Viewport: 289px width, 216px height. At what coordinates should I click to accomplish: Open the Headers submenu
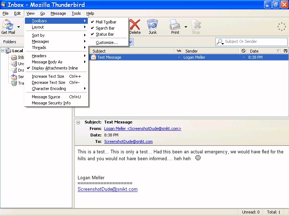(56, 56)
